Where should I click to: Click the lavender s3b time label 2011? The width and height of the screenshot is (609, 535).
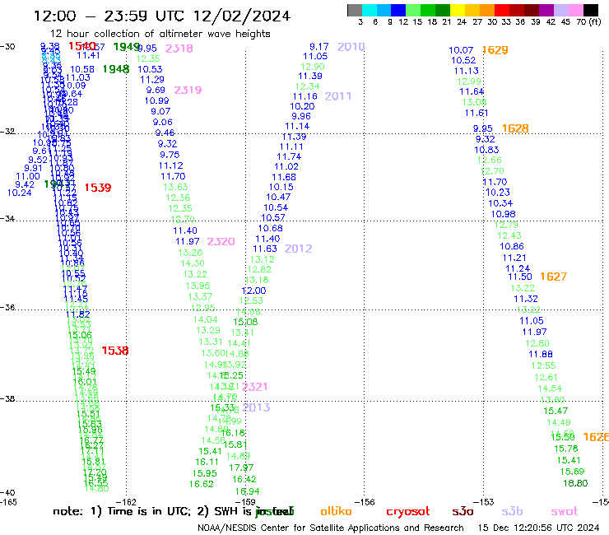click(x=338, y=96)
